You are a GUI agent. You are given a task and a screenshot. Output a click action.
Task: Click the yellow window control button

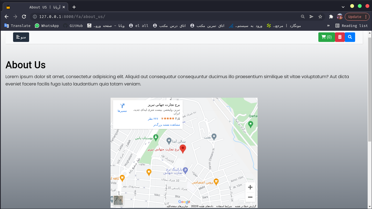click(352, 6)
